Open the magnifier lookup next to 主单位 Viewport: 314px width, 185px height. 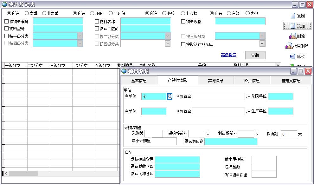[170, 96]
